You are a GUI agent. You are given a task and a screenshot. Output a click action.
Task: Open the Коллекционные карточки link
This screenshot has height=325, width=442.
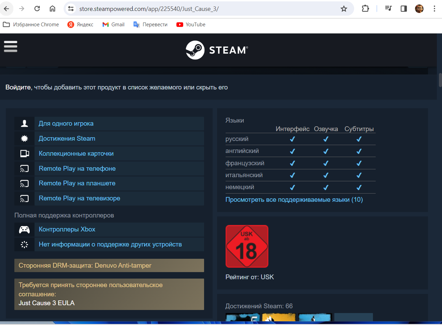(76, 154)
